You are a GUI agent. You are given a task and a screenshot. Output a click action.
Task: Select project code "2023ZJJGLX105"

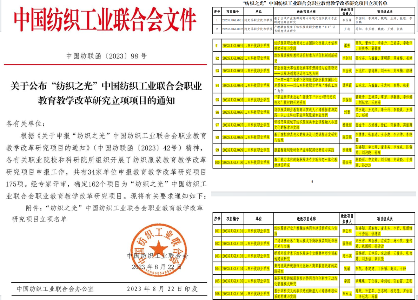coord(232,281)
